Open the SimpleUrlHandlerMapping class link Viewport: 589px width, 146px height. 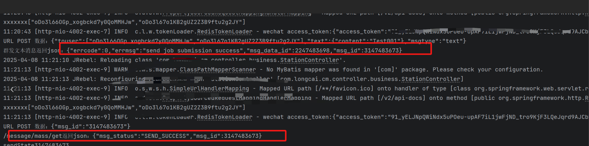(x=209, y=89)
